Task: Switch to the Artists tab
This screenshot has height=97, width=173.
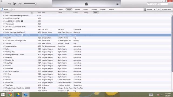Action: [x=86, y=9]
